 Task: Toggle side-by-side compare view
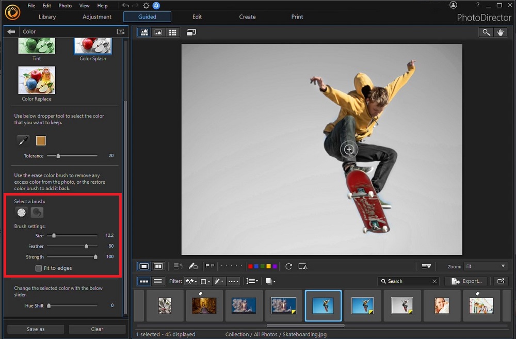click(x=158, y=266)
